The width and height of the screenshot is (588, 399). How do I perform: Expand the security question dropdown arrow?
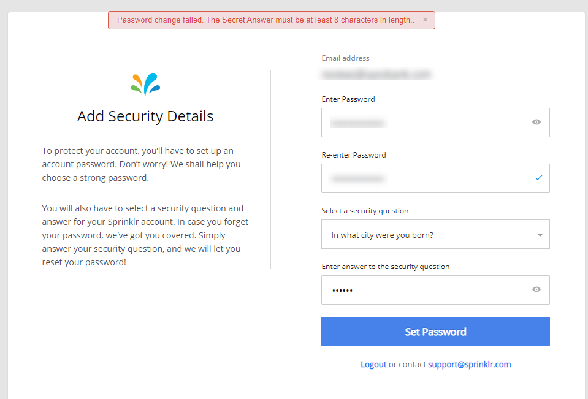540,235
